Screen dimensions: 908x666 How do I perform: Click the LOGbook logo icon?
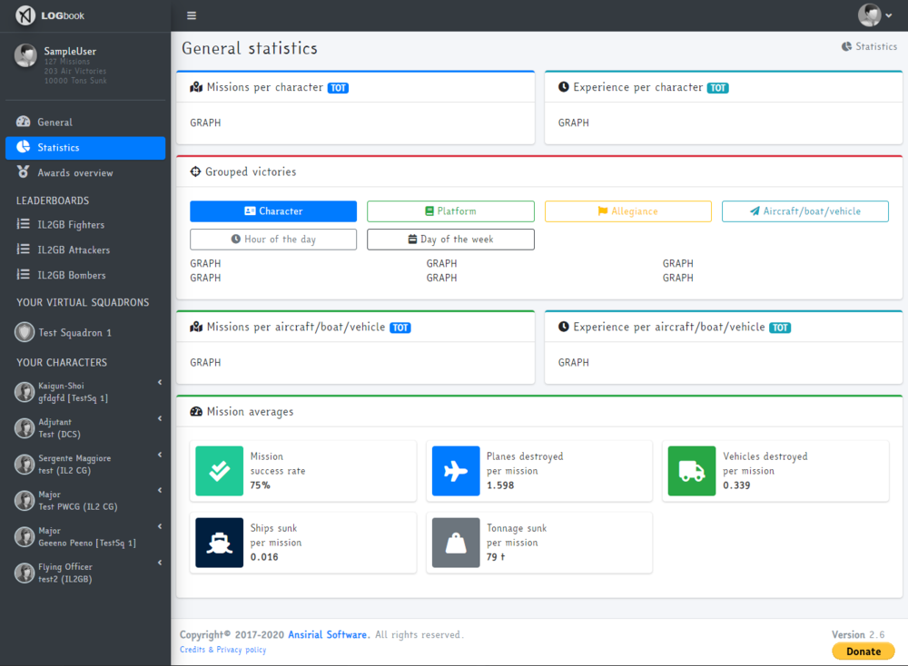point(25,15)
